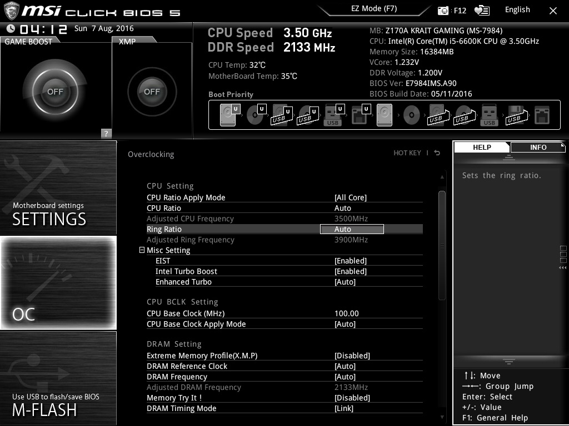The width and height of the screenshot is (569, 426).
Task: Click the XMP tab label
Action: point(127,41)
